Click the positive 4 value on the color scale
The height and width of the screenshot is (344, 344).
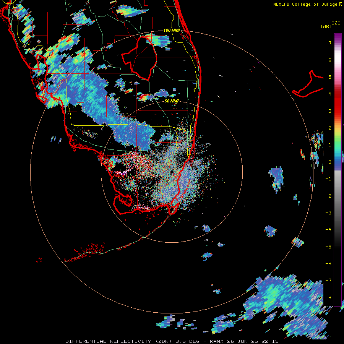pyautogui.click(x=330, y=94)
